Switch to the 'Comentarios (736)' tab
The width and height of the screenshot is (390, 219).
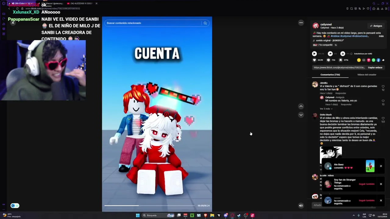point(330,75)
